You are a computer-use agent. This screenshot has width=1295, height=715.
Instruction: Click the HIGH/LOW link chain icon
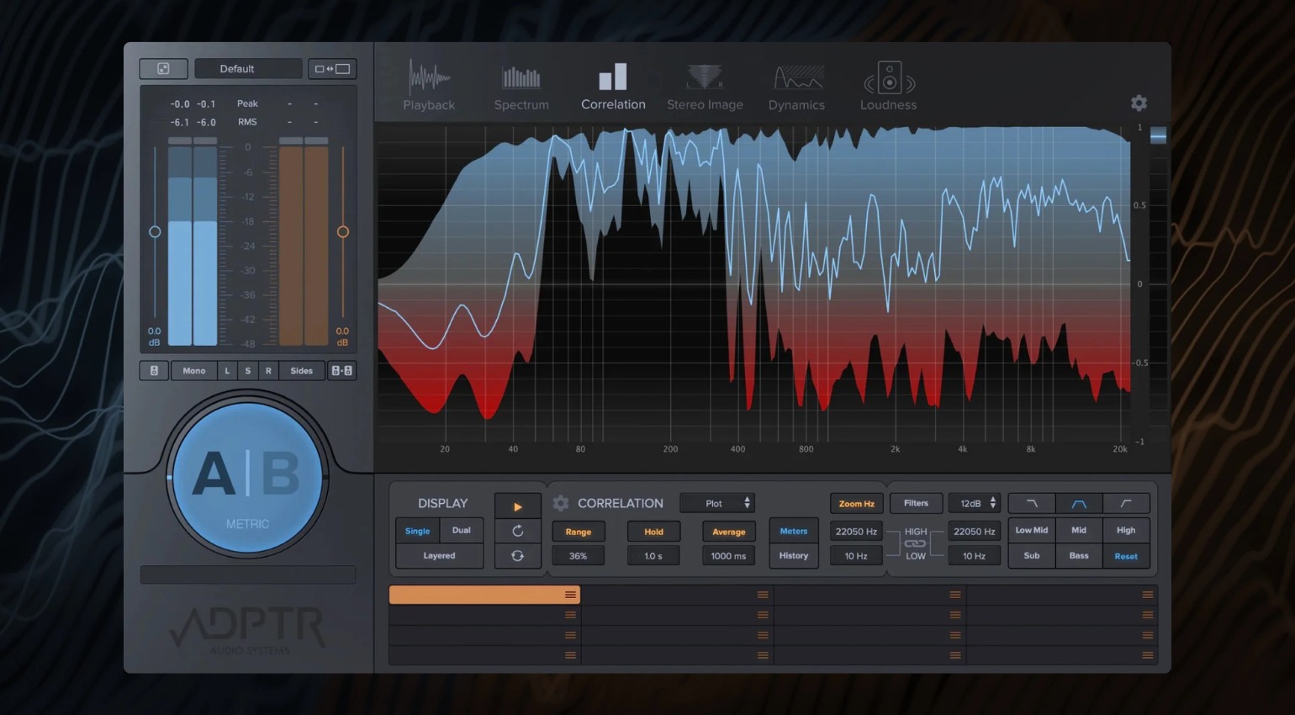915,543
